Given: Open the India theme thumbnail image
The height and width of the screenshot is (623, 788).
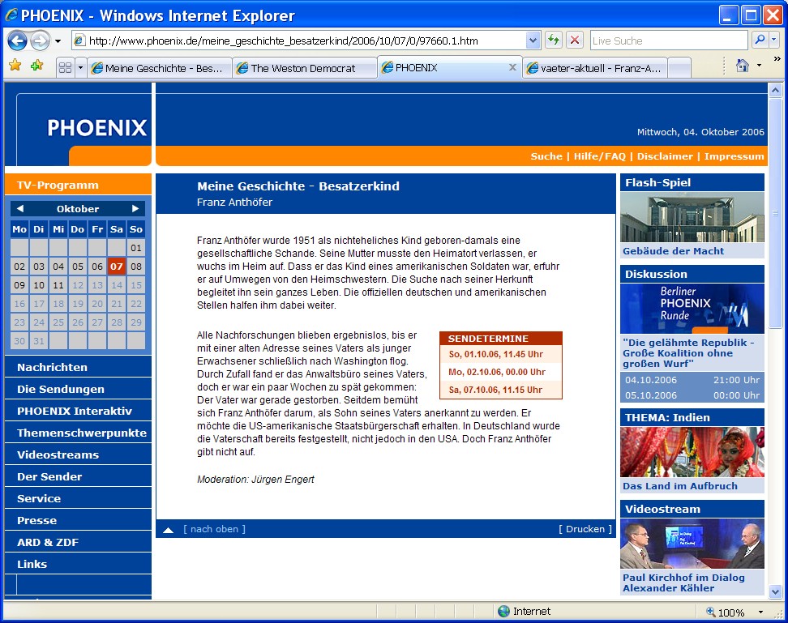Looking at the screenshot, I should click(x=692, y=452).
